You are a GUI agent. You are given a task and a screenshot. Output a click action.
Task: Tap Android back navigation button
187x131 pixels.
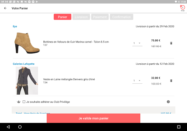8,127
